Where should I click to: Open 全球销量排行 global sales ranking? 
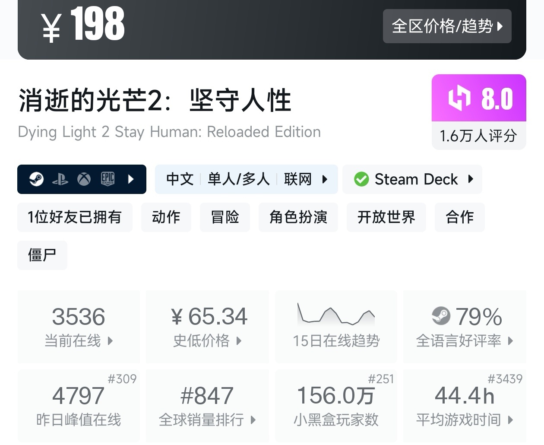[x=207, y=405]
